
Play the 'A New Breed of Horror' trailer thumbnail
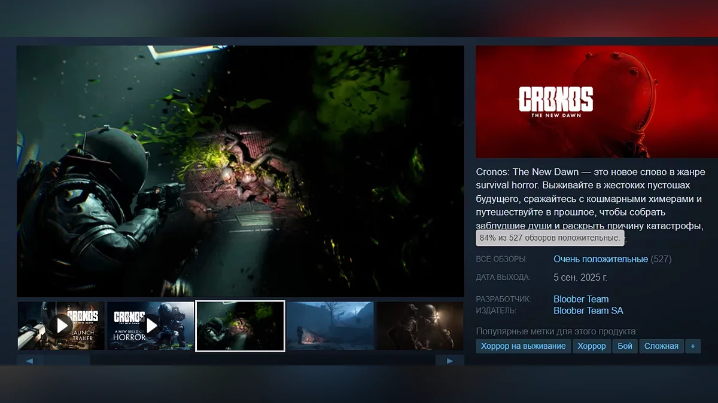tap(150, 325)
